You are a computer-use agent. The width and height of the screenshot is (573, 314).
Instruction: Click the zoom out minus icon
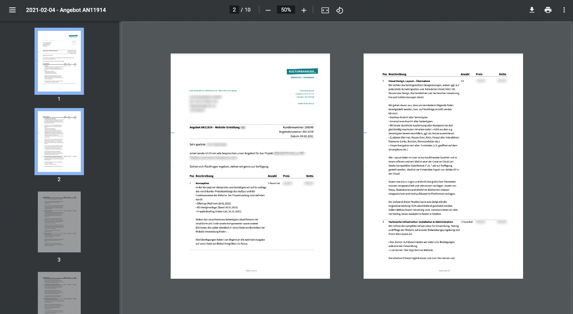pyautogui.click(x=268, y=10)
